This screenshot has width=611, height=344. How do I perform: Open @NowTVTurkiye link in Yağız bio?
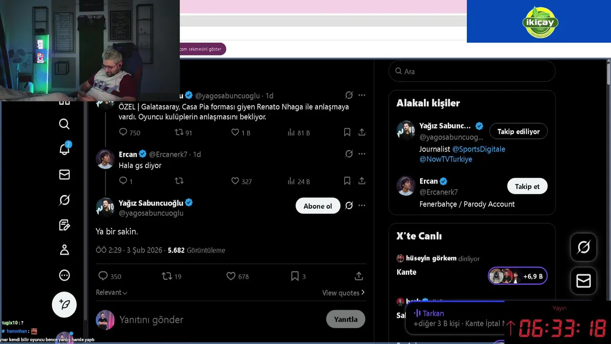coord(446,159)
